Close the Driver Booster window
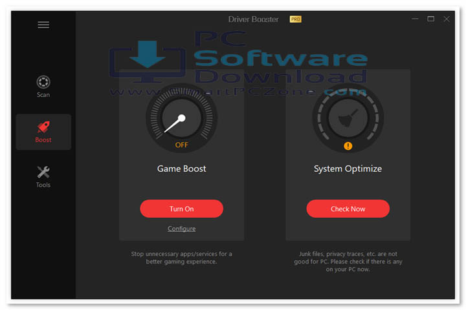 coord(447,19)
